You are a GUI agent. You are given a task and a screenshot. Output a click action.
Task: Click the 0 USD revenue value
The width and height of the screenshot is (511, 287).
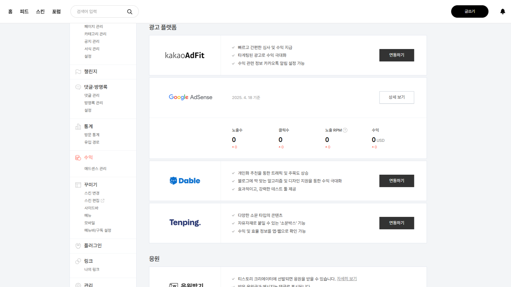378,140
